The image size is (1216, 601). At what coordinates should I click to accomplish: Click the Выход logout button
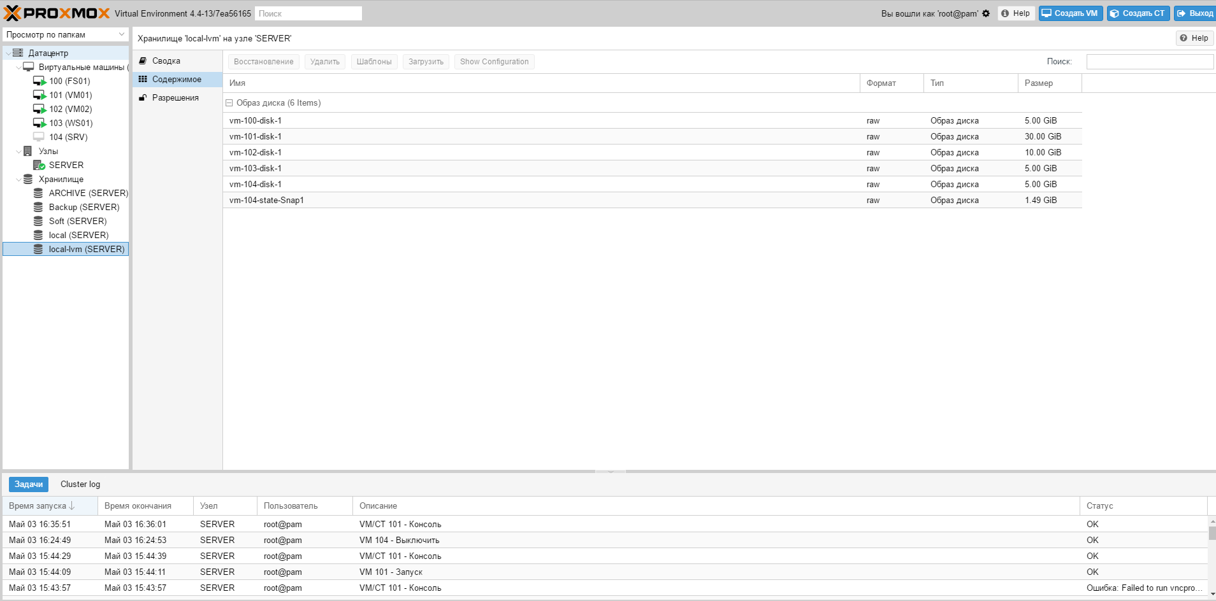click(1194, 13)
